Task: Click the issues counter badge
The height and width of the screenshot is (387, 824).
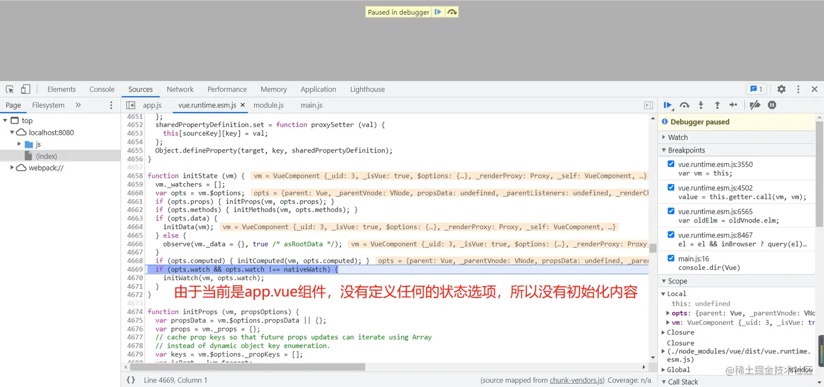Action: tap(756, 89)
